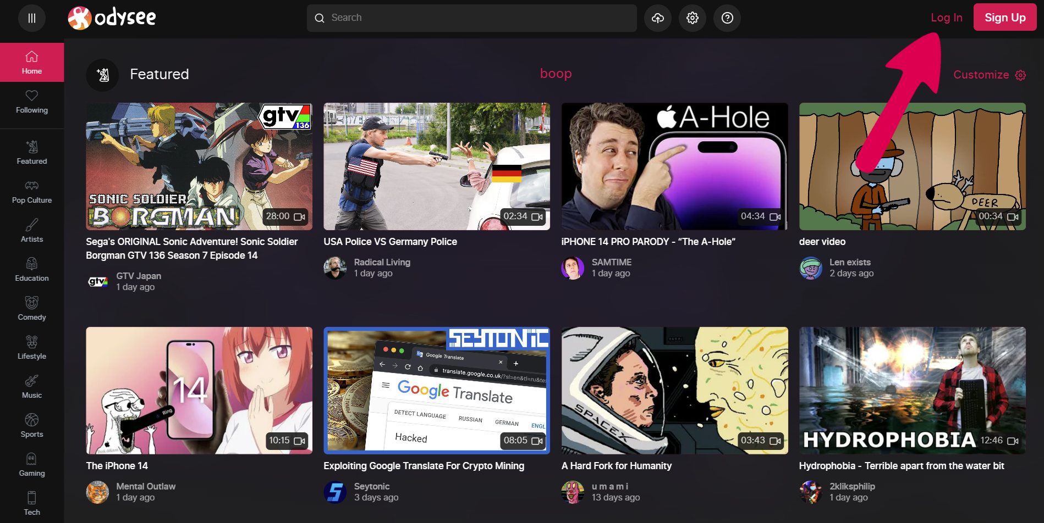Click the USA Police VS Germany Police title
Screen dimensions: 1044x523
point(390,242)
